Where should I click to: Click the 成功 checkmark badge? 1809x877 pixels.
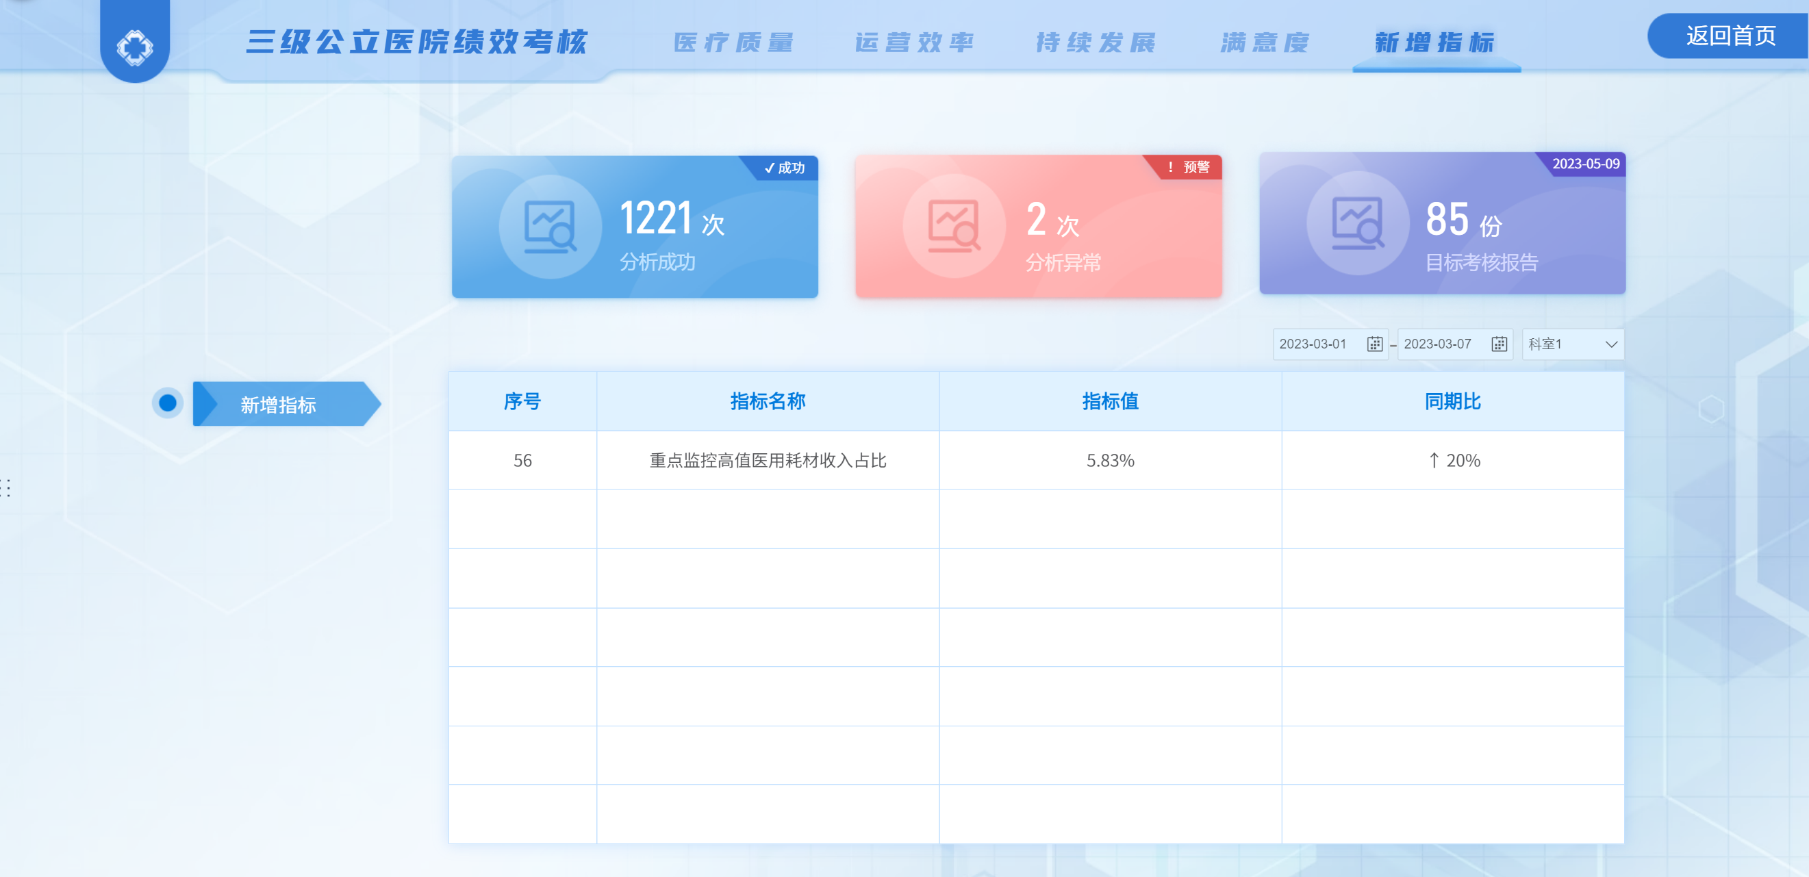tap(785, 168)
